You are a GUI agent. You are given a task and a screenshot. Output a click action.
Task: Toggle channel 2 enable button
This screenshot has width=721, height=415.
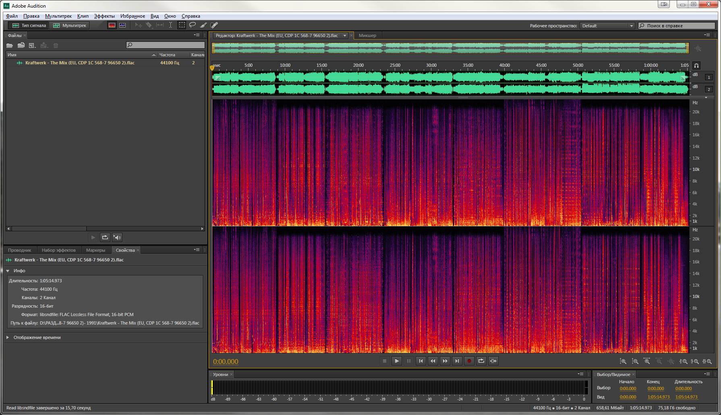[709, 89]
